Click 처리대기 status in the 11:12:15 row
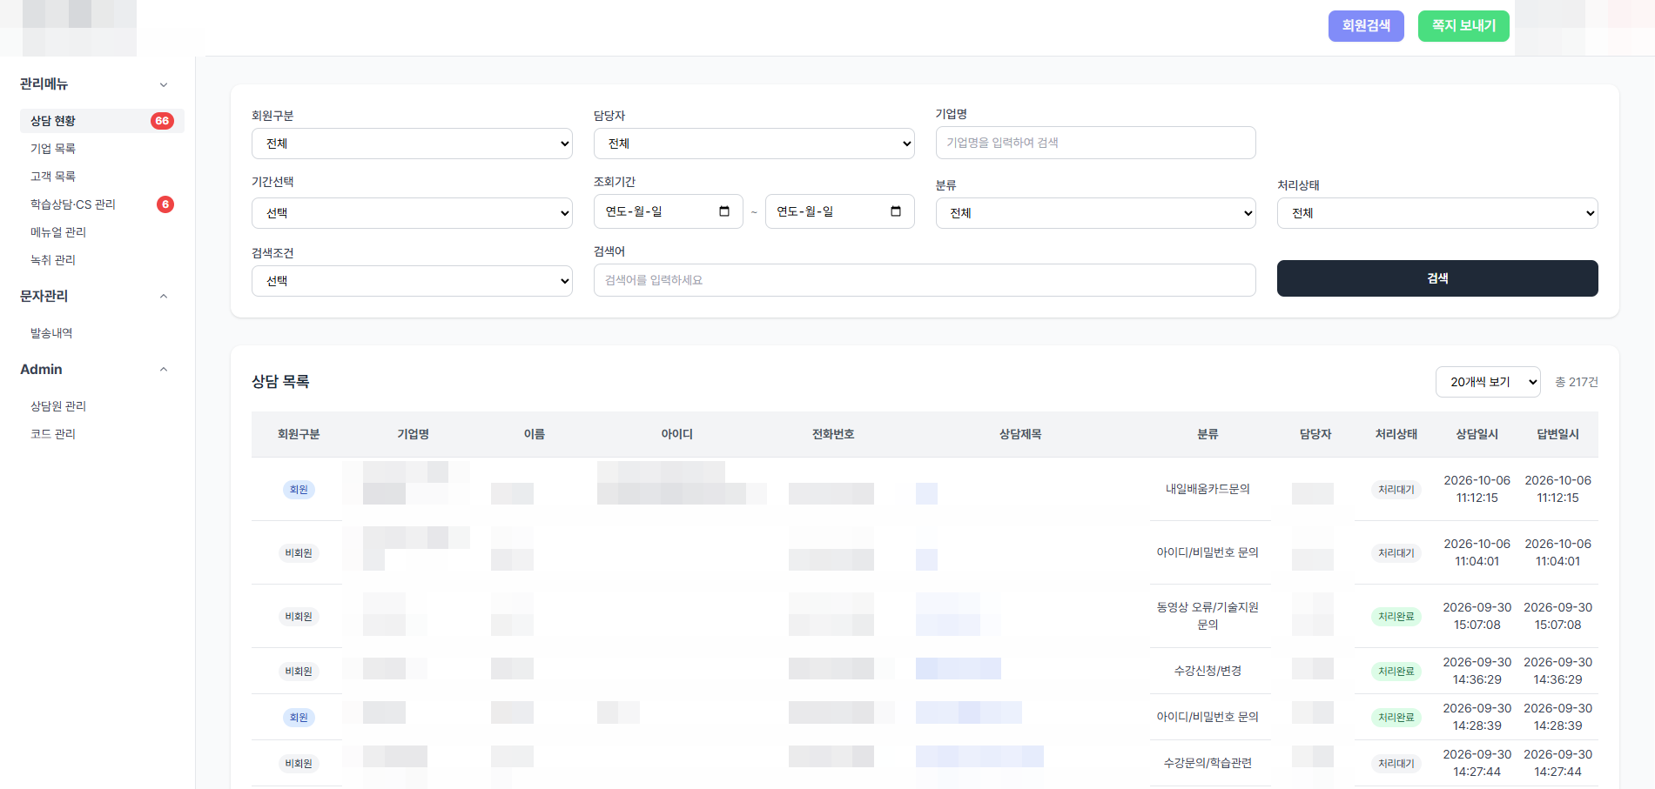The height and width of the screenshot is (789, 1655). point(1396,490)
